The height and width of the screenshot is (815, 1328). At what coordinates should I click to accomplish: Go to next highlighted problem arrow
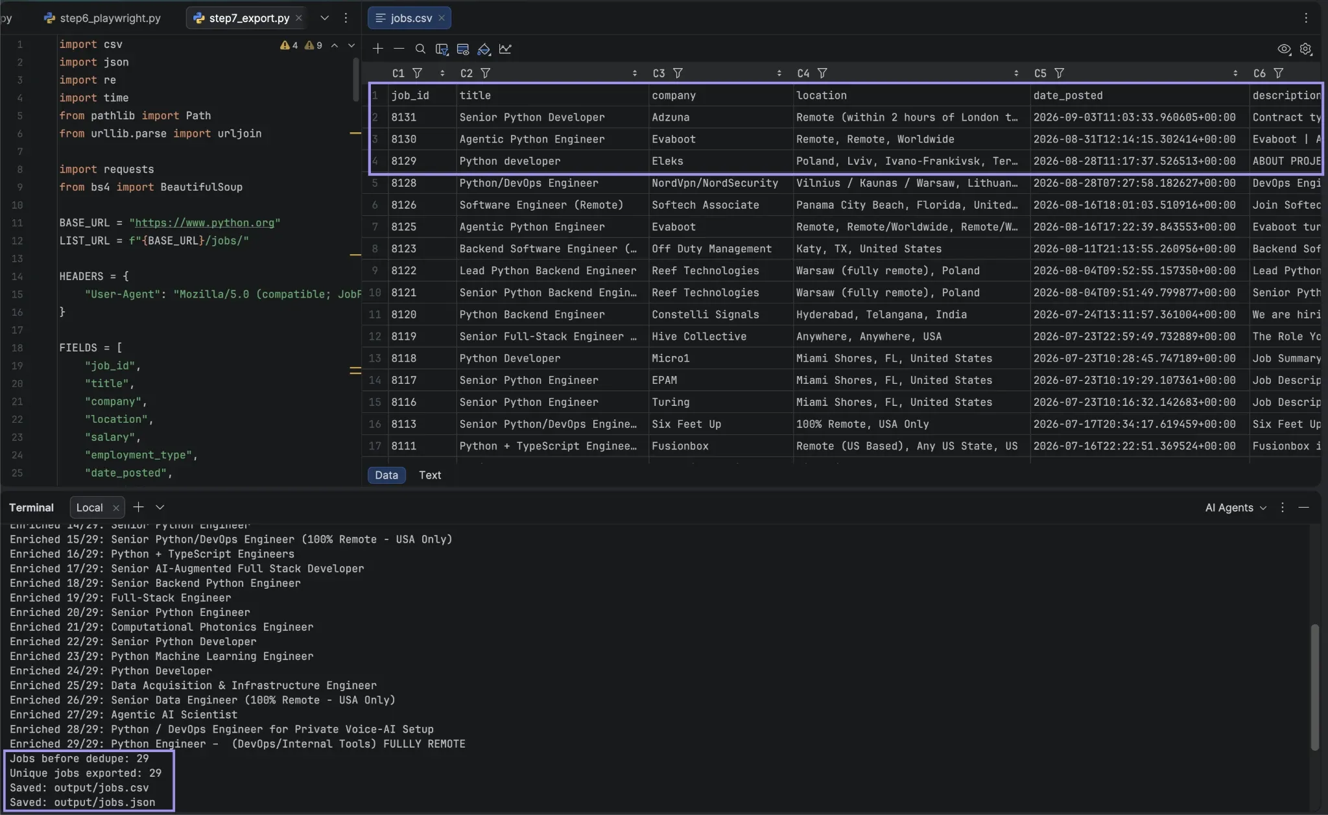(351, 45)
